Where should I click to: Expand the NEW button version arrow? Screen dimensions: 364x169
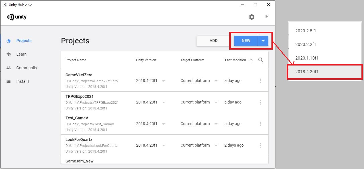point(263,41)
